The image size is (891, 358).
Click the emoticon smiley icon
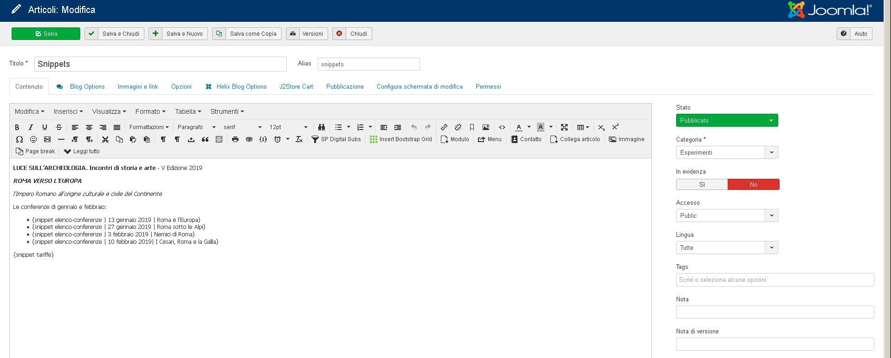33,139
